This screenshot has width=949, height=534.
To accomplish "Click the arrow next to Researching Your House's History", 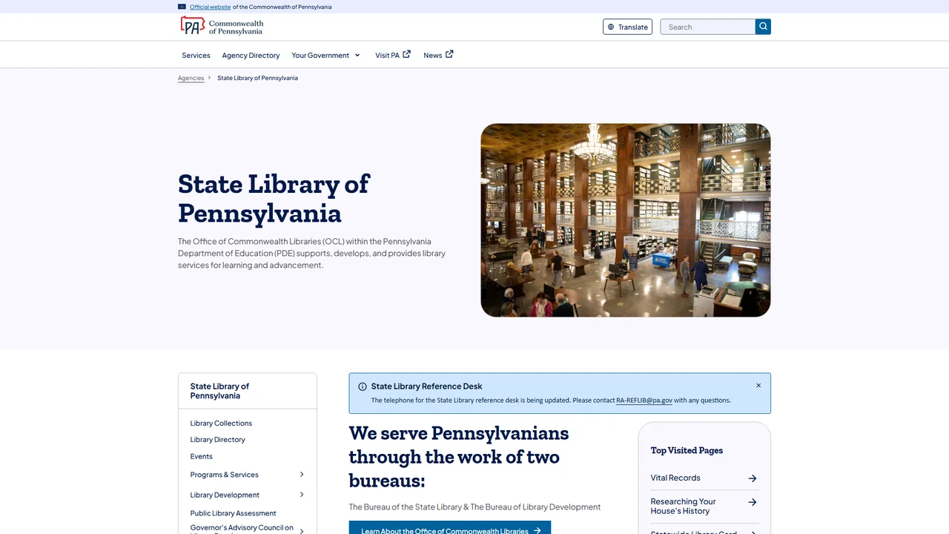I will tap(753, 502).
